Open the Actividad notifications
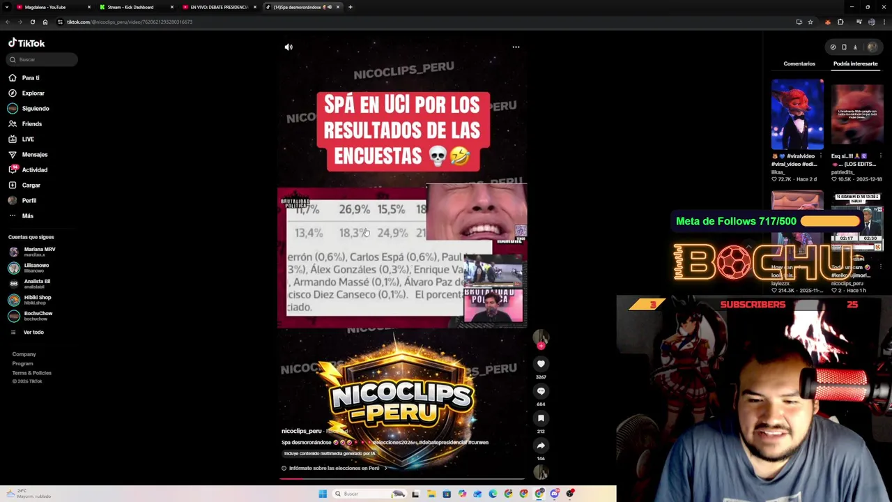This screenshot has height=502, width=892. pyautogui.click(x=28, y=169)
